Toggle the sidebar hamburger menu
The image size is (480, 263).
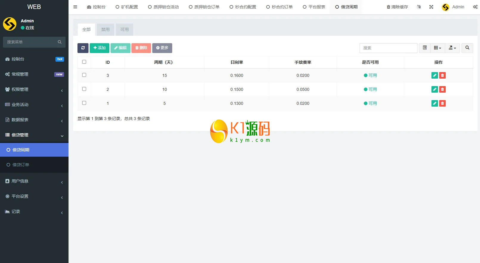click(75, 7)
